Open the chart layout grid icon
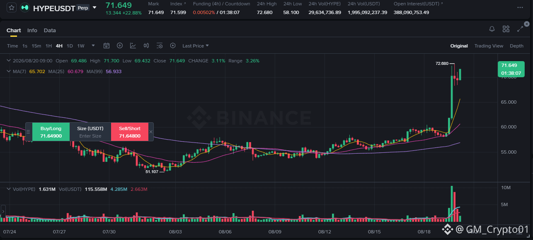Image resolution: width=533 pixels, height=240 pixels. (506, 29)
